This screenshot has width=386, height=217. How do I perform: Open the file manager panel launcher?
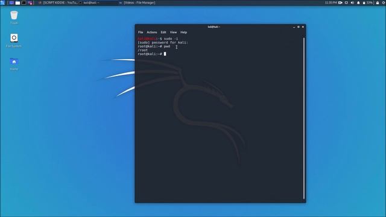(x=17, y=2)
